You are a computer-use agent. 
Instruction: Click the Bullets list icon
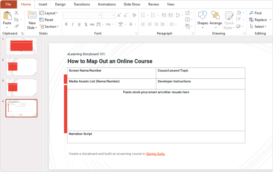tap(143, 15)
